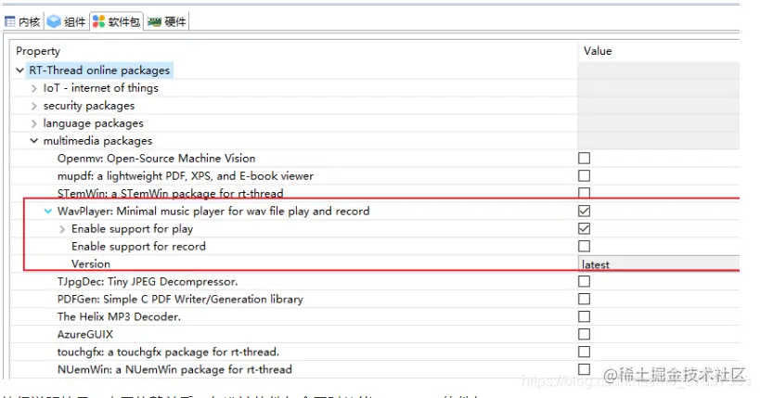
Task: Enable the Openmv Machine Vision checkbox
Action: [x=584, y=158]
